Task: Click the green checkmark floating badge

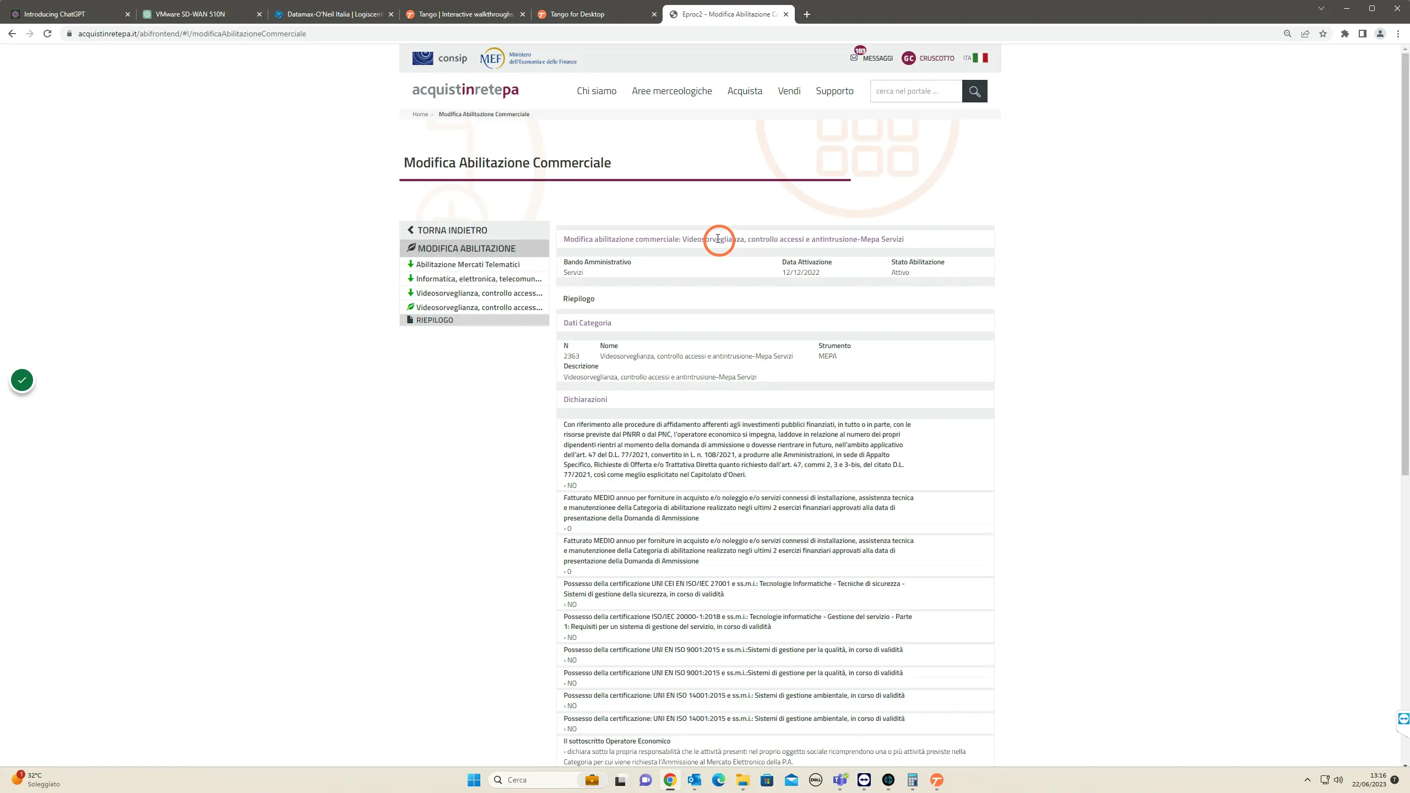Action: [x=22, y=380]
